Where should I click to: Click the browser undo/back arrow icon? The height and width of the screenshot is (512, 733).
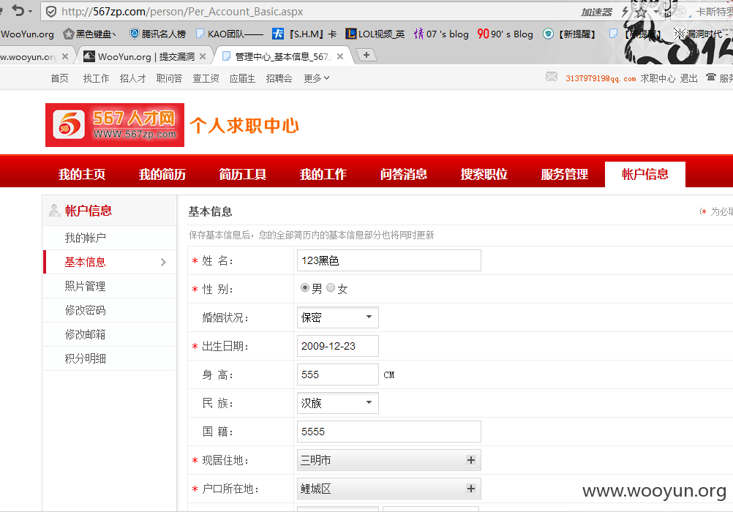pyautogui.click(x=18, y=10)
